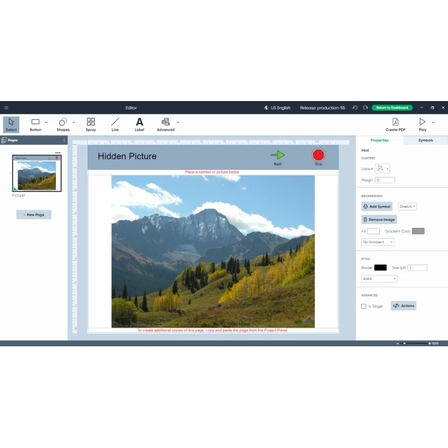This screenshot has height=448, width=448.
Task: Choose the Button tool
Action: click(x=35, y=125)
